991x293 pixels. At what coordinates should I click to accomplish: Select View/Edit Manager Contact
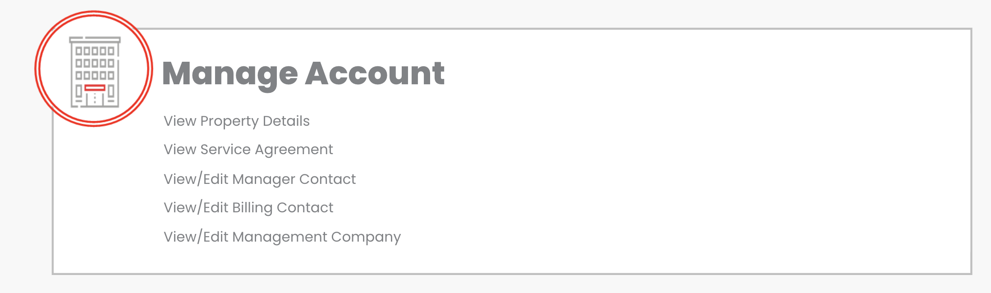(259, 179)
